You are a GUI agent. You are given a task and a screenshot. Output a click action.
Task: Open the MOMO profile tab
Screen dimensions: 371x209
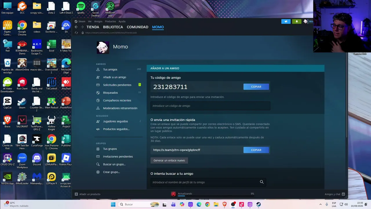pos(158,27)
